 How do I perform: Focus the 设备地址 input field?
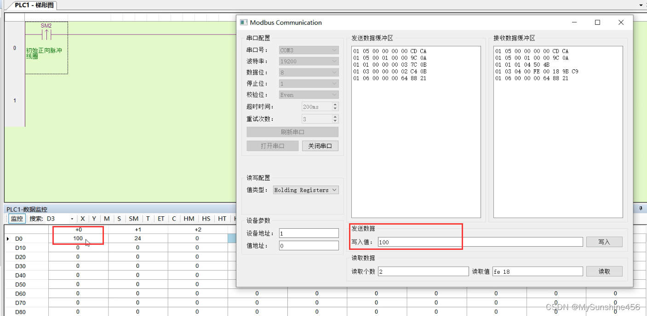(x=309, y=233)
